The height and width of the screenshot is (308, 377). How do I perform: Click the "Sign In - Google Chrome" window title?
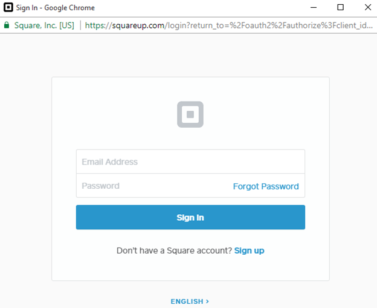[x=56, y=8]
